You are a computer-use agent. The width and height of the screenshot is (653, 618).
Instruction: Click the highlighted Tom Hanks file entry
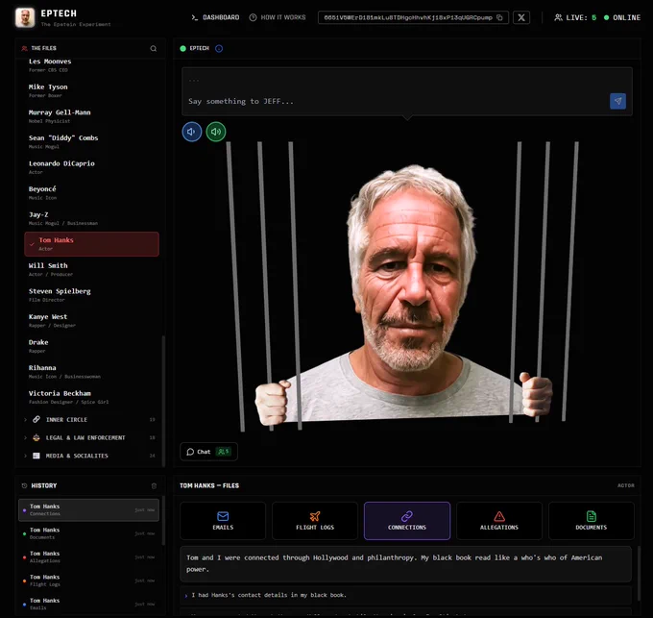click(x=91, y=244)
